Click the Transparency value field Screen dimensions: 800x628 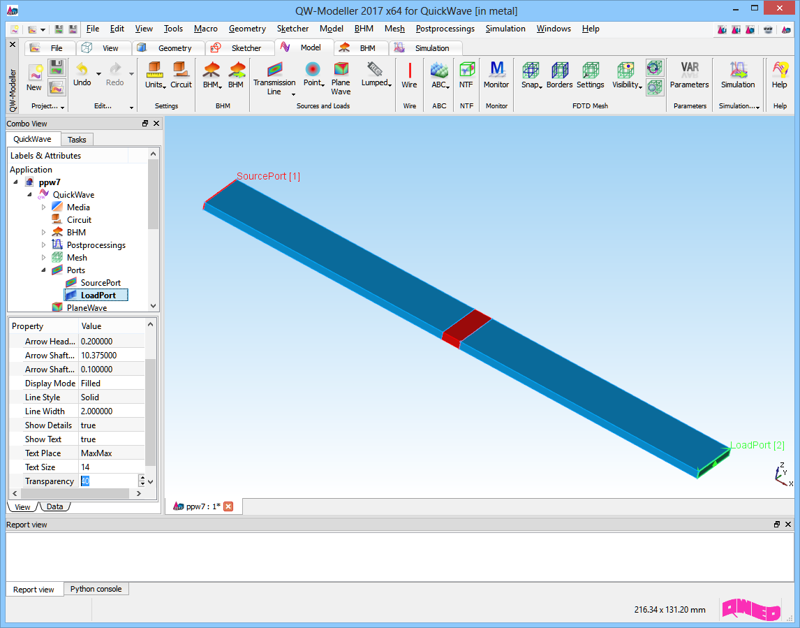tap(108, 481)
